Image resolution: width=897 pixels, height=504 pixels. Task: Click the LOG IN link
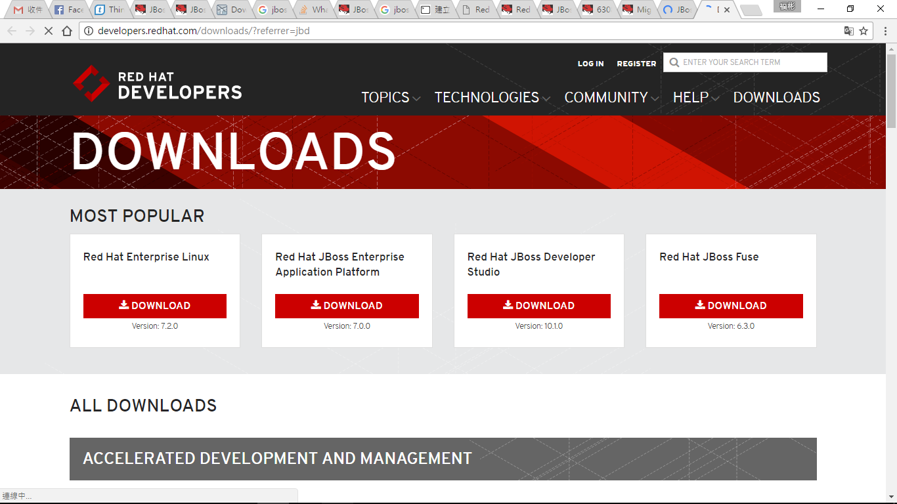tap(590, 64)
